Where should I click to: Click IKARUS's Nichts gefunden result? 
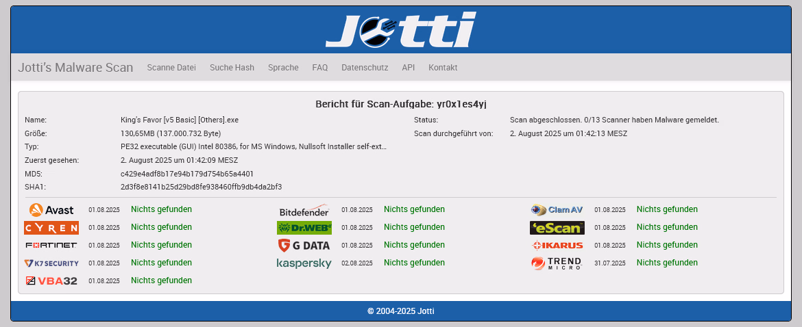(667, 245)
